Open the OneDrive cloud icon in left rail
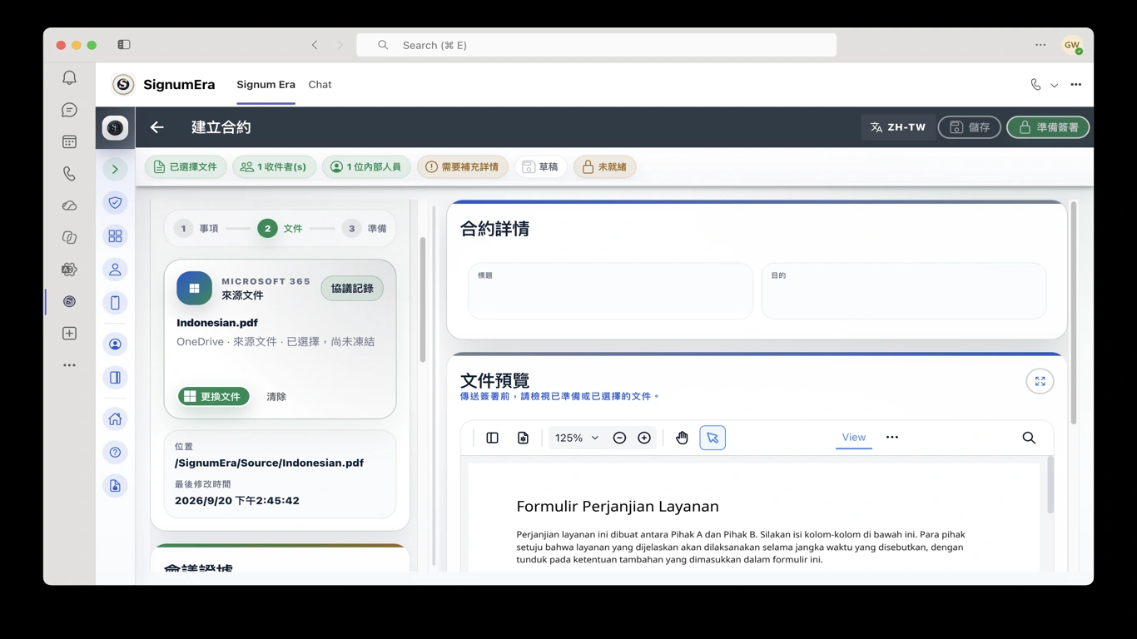 click(x=69, y=206)
